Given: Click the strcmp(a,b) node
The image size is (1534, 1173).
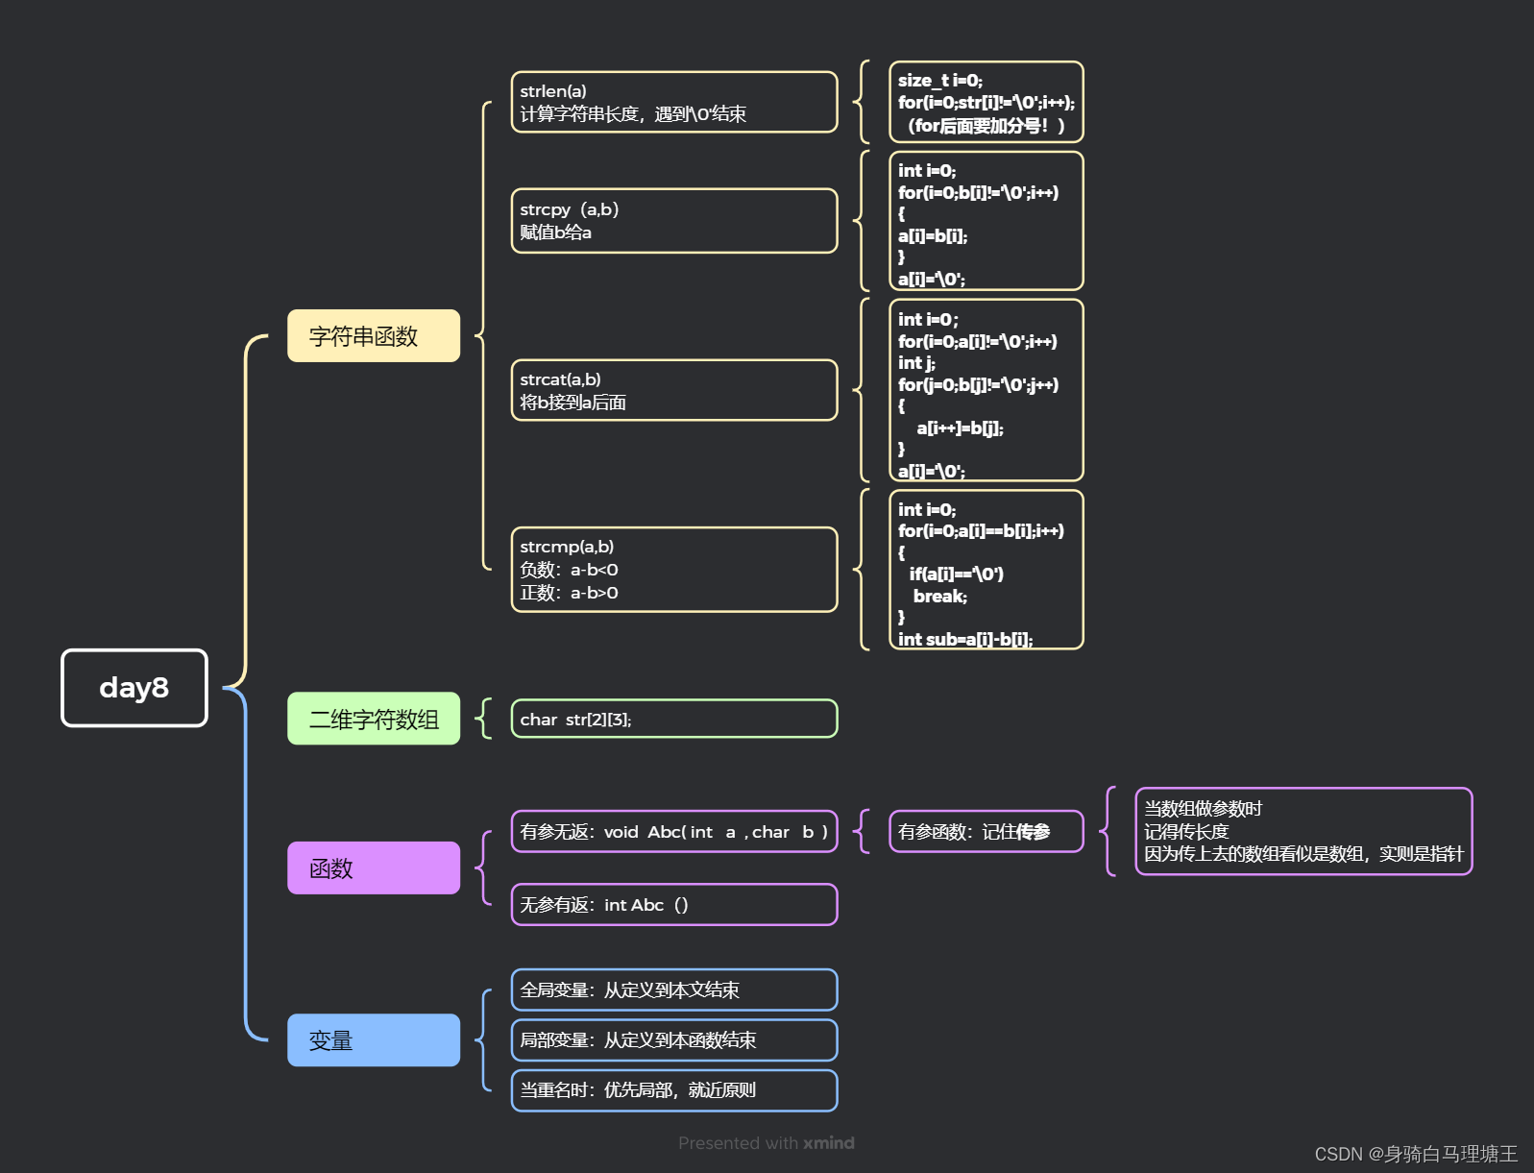Looking at the screenshot, I should coord(674,570).
